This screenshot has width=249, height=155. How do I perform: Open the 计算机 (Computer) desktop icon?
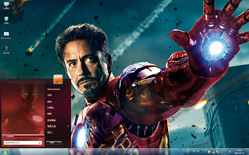(x=6, y=5)
